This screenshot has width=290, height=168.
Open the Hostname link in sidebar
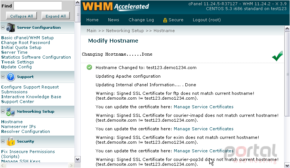pos(12,122)
